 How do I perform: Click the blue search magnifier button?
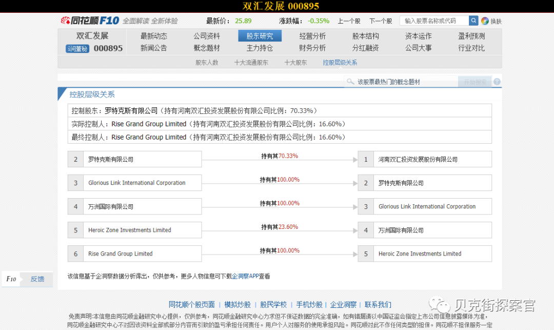tap(473, 21)
